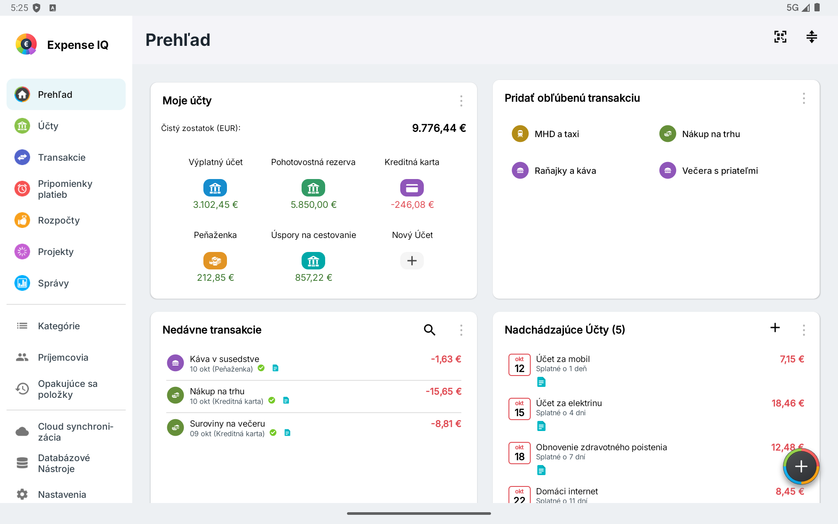This screenshot has height=524, width=838.
Task: Open Príjemcovia in sidebar
Action: coord(66,357)
